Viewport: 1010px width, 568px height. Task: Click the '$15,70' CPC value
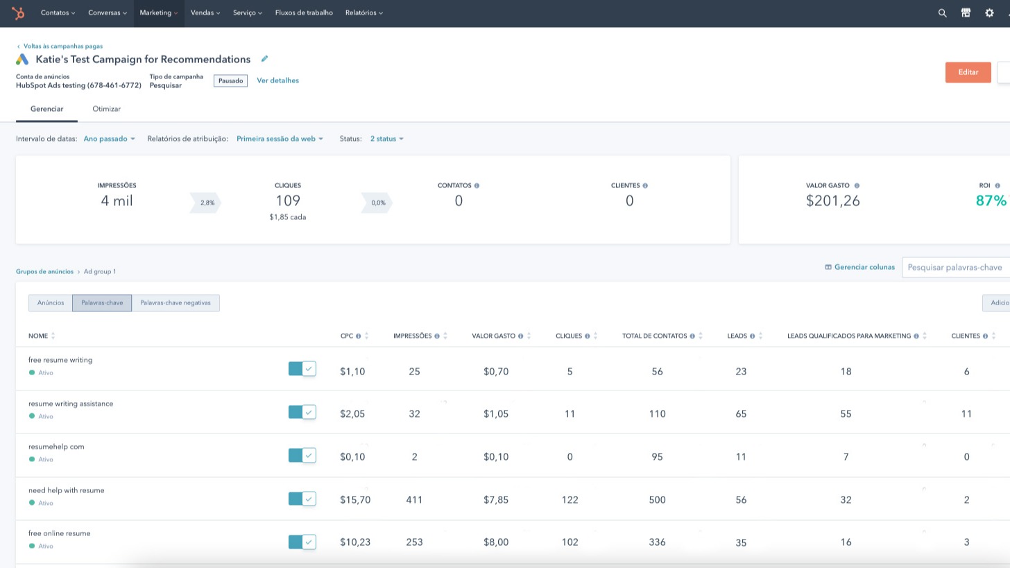point(355,499)
